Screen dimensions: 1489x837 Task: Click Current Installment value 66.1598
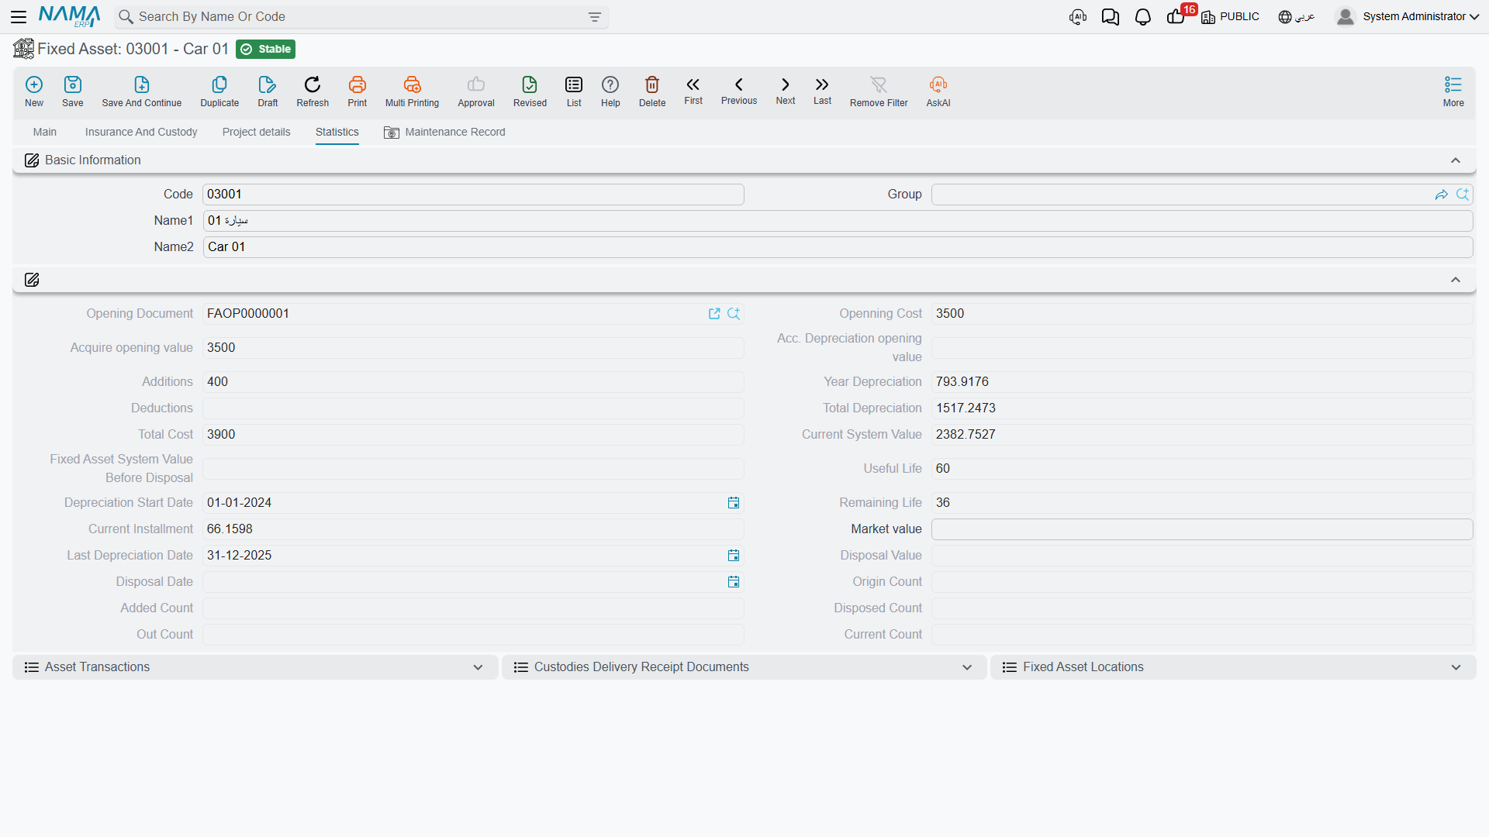473,529
